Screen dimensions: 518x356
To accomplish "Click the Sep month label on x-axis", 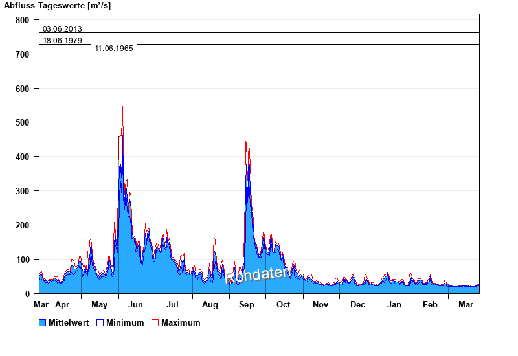I will (x=247, y=304).
